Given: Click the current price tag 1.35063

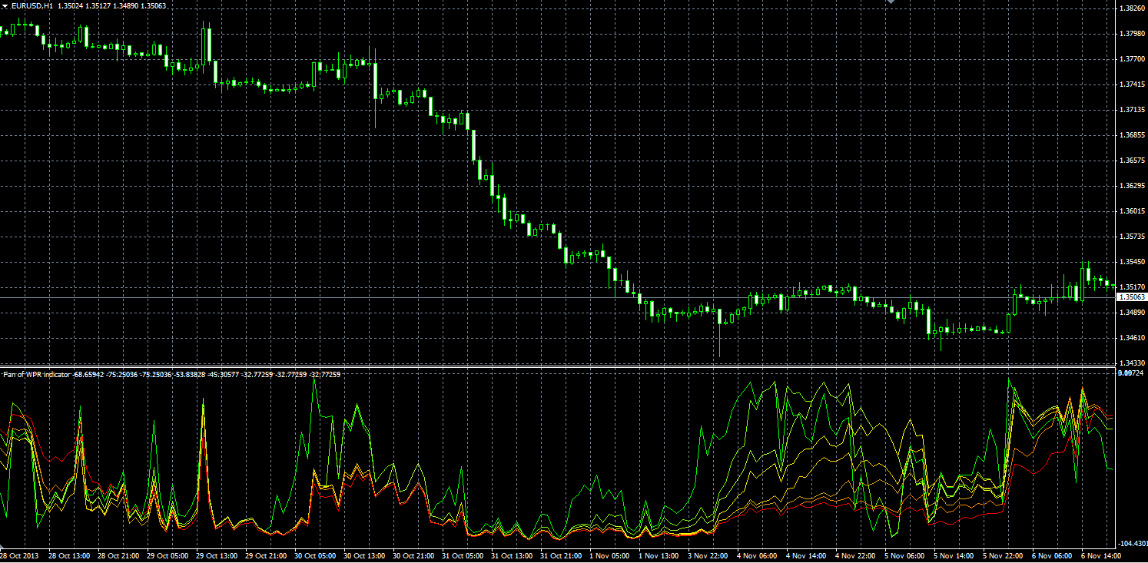Looking at the screenshot, I should (x=1131, y=296).
